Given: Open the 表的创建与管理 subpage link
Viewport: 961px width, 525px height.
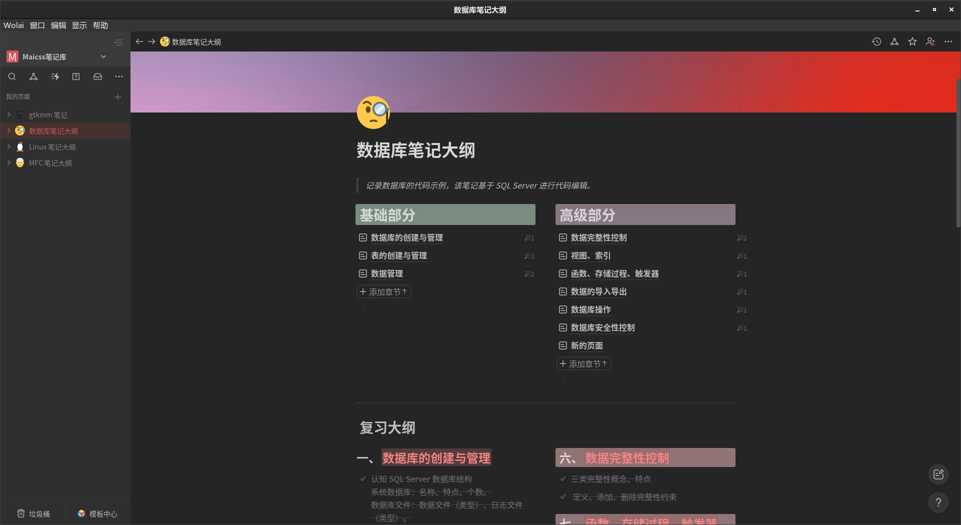Looking at the screenshot, I should [399, 256].
